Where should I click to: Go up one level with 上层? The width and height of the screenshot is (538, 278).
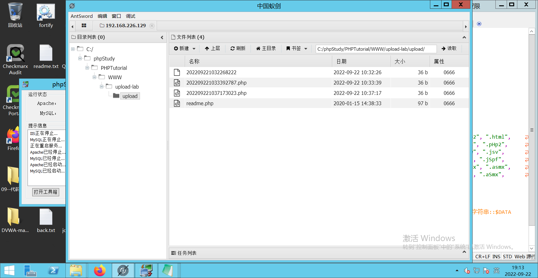[x=212, y=49]
